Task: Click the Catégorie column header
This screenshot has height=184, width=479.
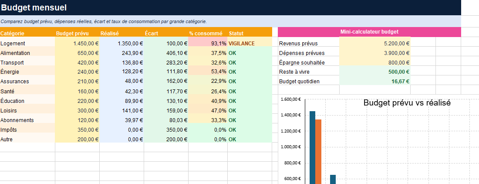Action: pyautogui.click(x=27, y=33)
